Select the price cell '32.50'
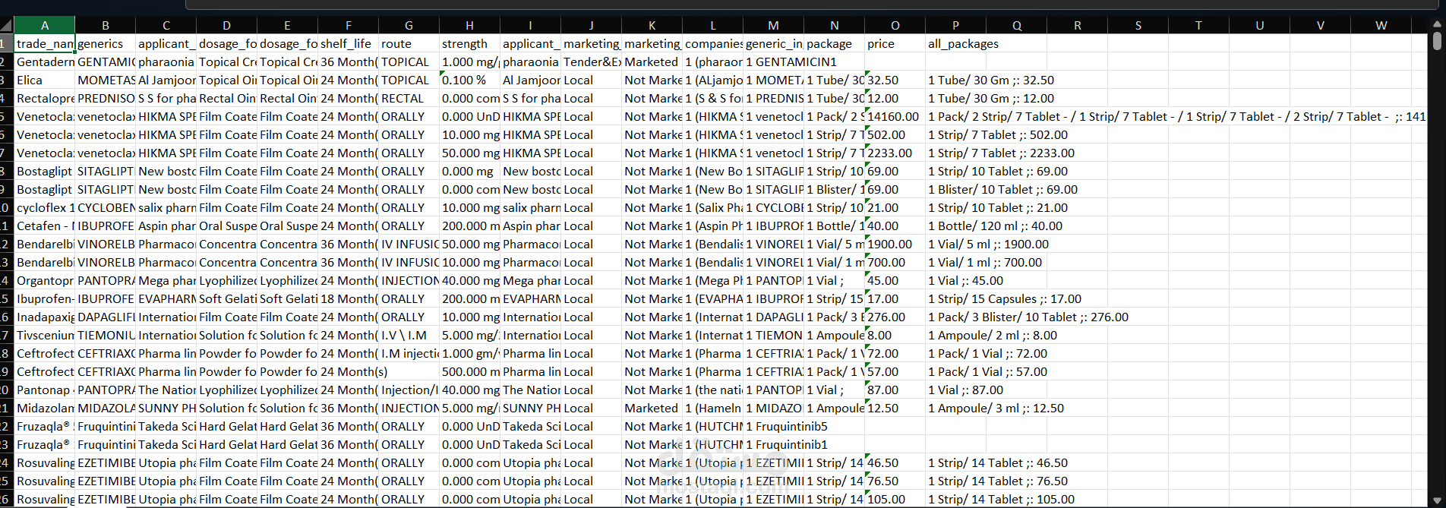This screenshot has height=508, width=1446. tap(895, 80)
